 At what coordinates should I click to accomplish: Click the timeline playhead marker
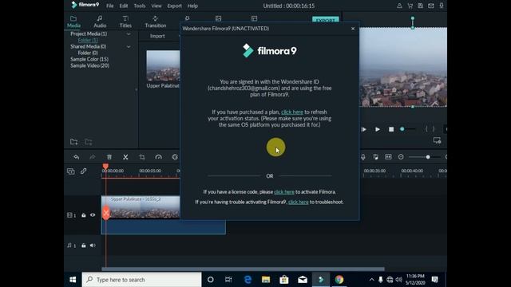105,167
